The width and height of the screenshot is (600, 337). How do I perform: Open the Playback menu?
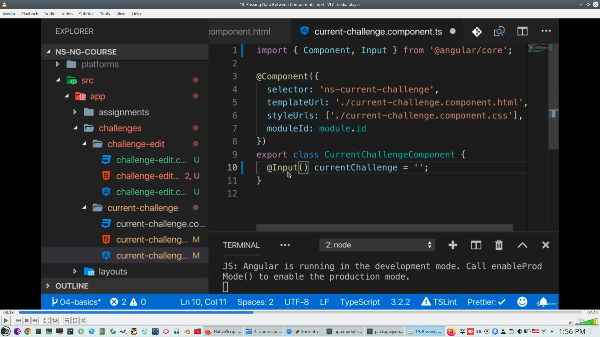29,14
